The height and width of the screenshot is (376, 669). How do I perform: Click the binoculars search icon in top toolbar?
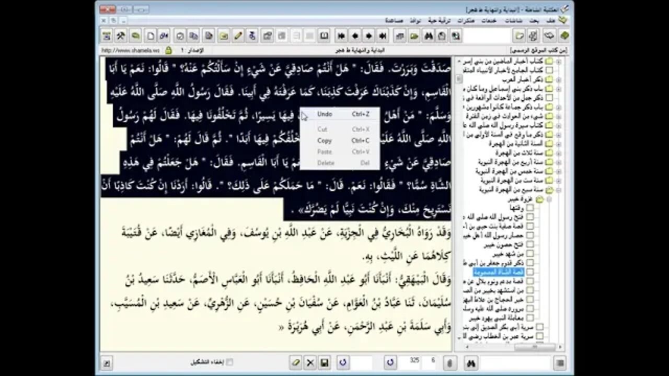click(428, 36)
